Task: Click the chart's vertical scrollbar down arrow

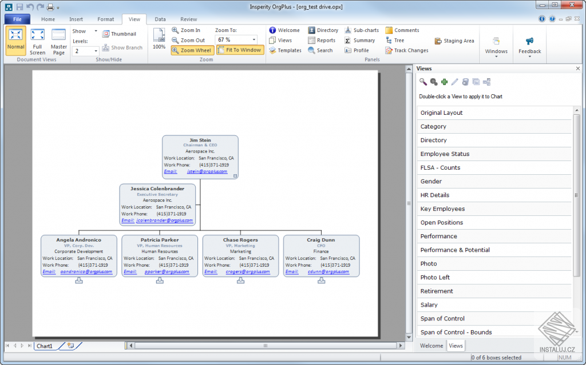Action: coord(409,337)
